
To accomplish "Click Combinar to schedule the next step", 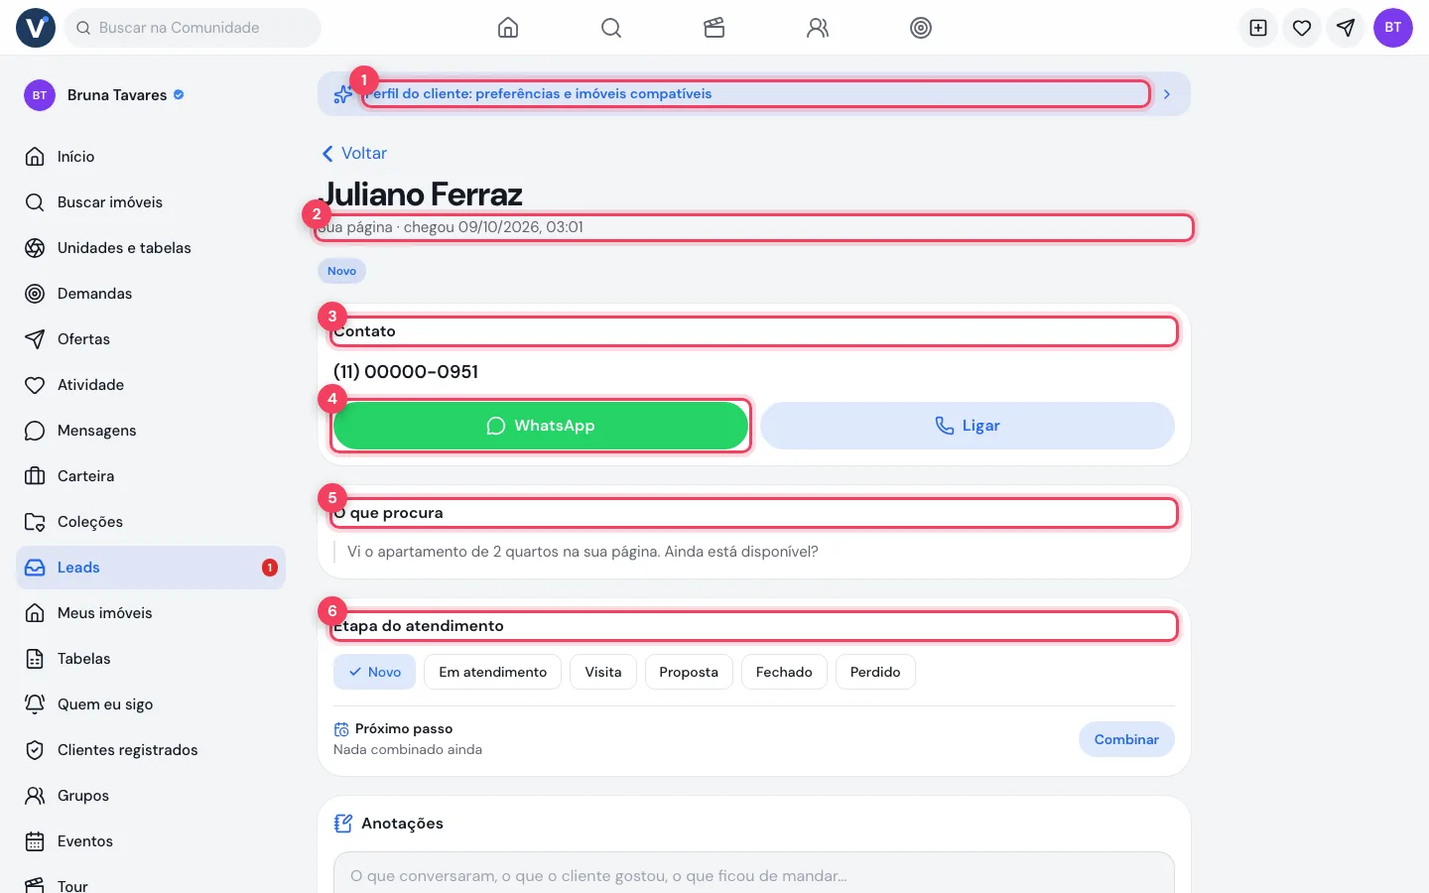I will [1126, 739].
